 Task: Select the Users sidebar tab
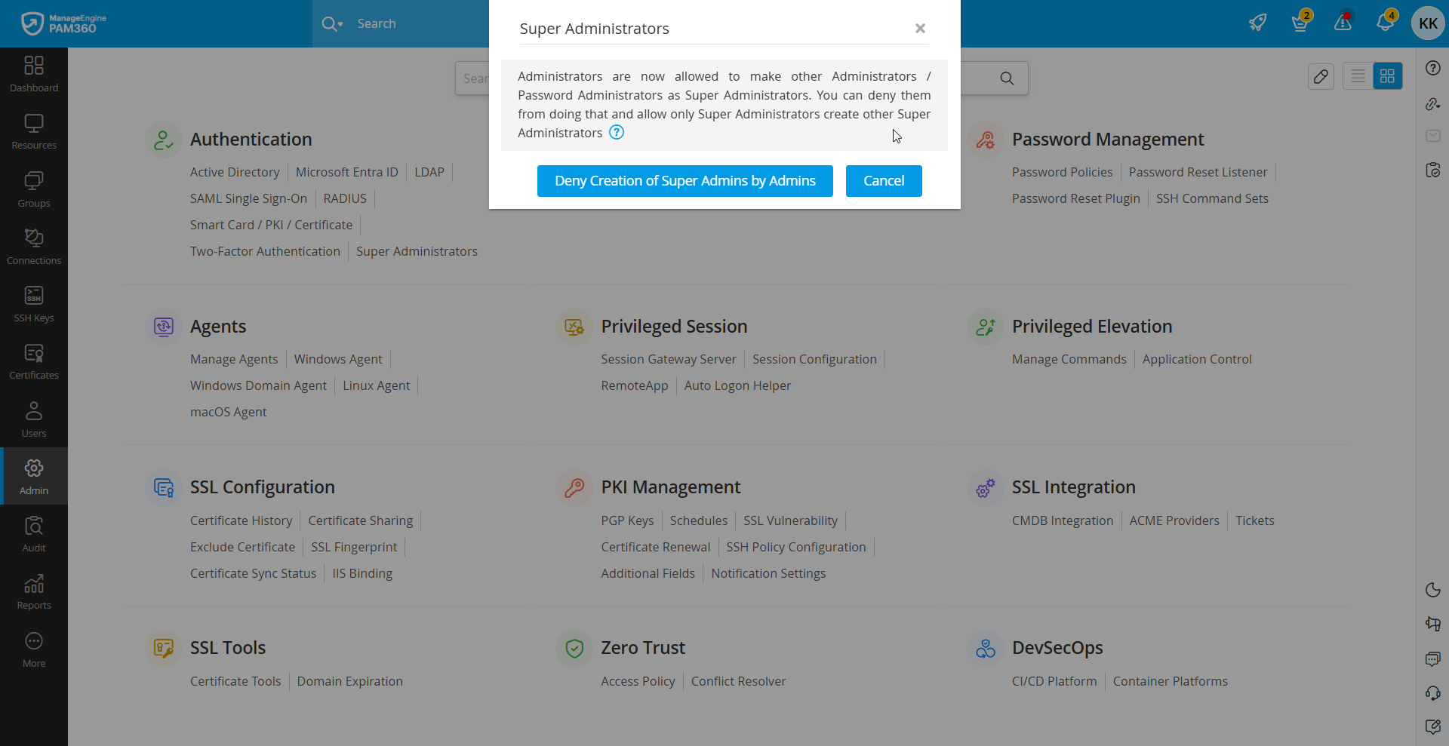click(x=34, y=419)
